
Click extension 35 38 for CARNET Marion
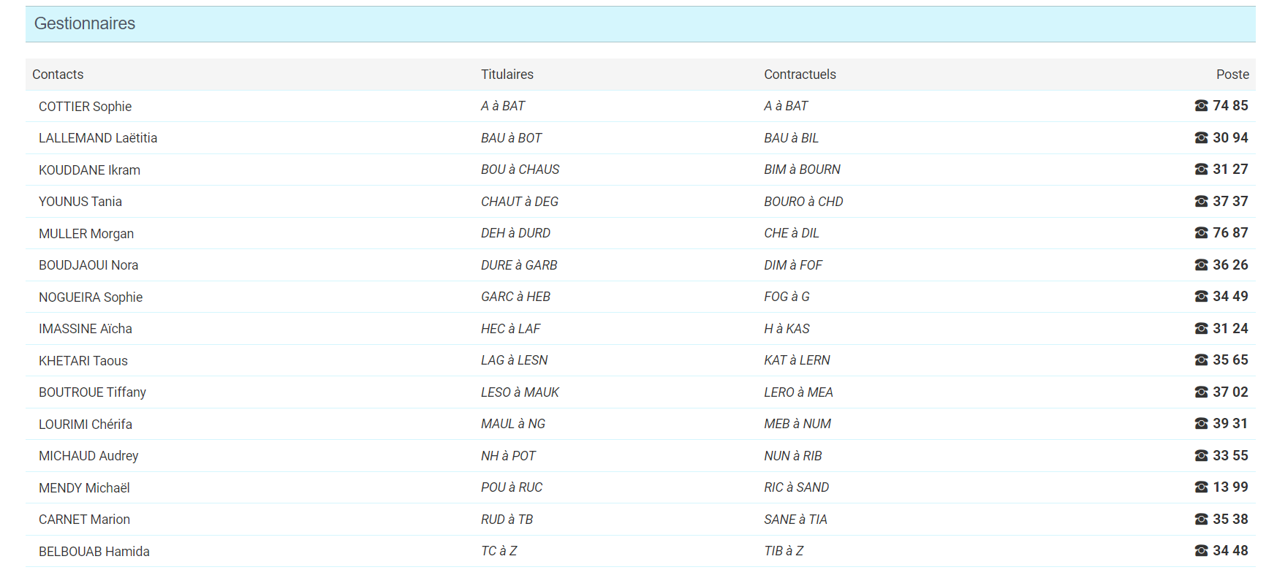[x=1229, y=520]
